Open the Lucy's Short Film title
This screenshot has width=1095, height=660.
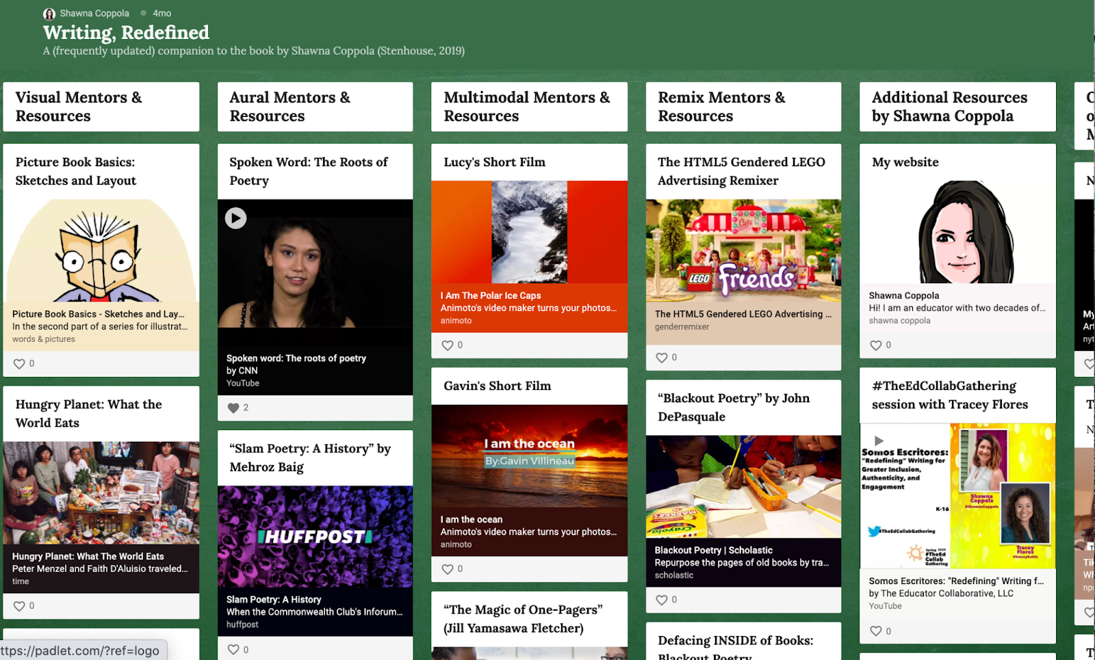coord(495,162)
